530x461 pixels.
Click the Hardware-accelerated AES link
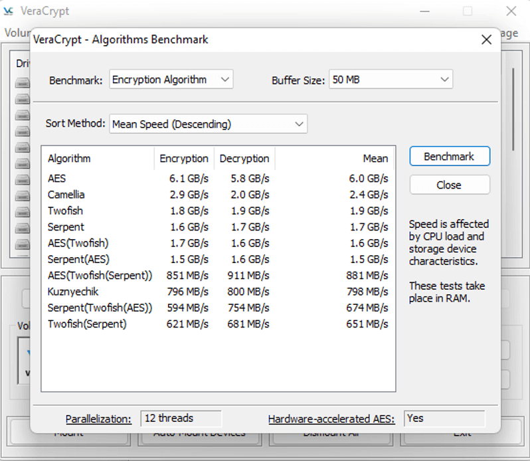[331, 418]
